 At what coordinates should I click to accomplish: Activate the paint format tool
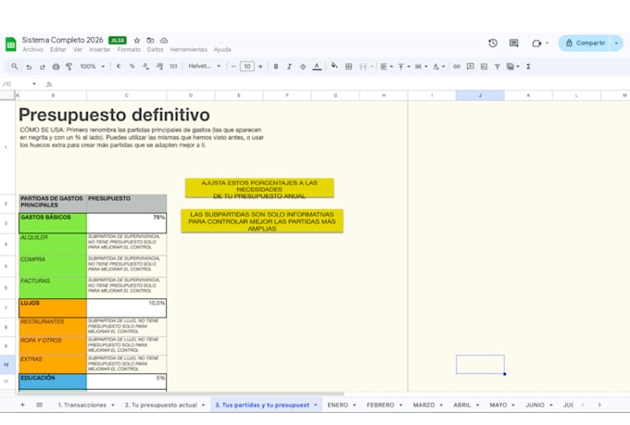(x=69, y=67)
